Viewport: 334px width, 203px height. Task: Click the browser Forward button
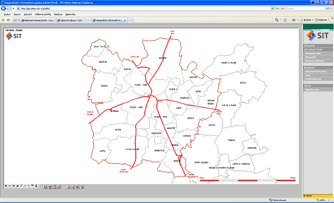8,8
